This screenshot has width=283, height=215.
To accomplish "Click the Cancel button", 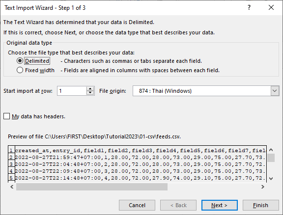I will click(137, 205).
